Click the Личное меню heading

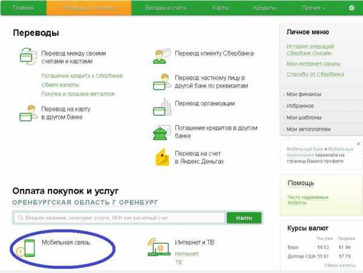click(x=307, y=32)
